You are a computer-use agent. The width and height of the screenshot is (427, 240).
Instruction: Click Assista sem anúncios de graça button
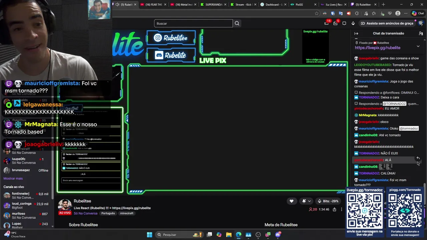pyautogui.click(x=387, y=23)
